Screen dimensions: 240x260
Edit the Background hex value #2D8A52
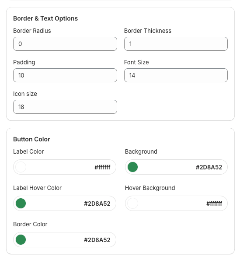pyautogui.click(x=209, y=167)
